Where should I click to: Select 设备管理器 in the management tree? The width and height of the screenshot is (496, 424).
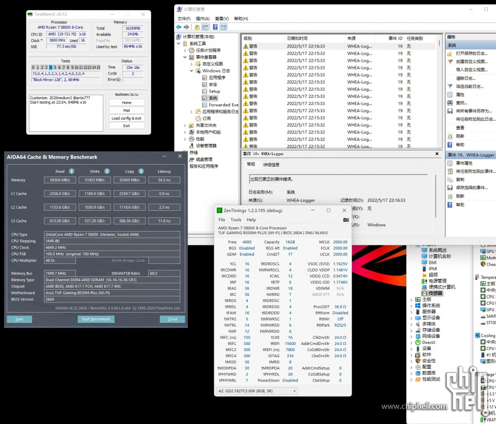tap(203, 146)
